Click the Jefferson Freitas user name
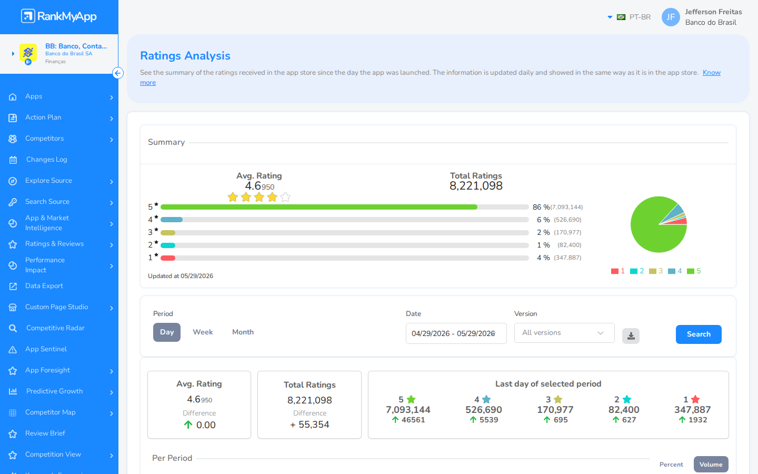 point(713,12)
